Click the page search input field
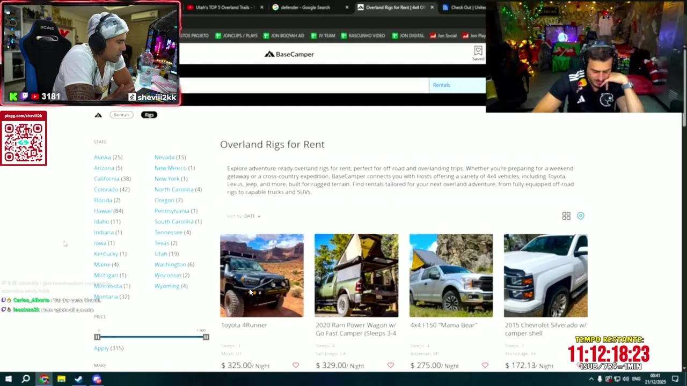Image resolution: width=687 pixels, height=386 pixels. click(x=304, y=85)
